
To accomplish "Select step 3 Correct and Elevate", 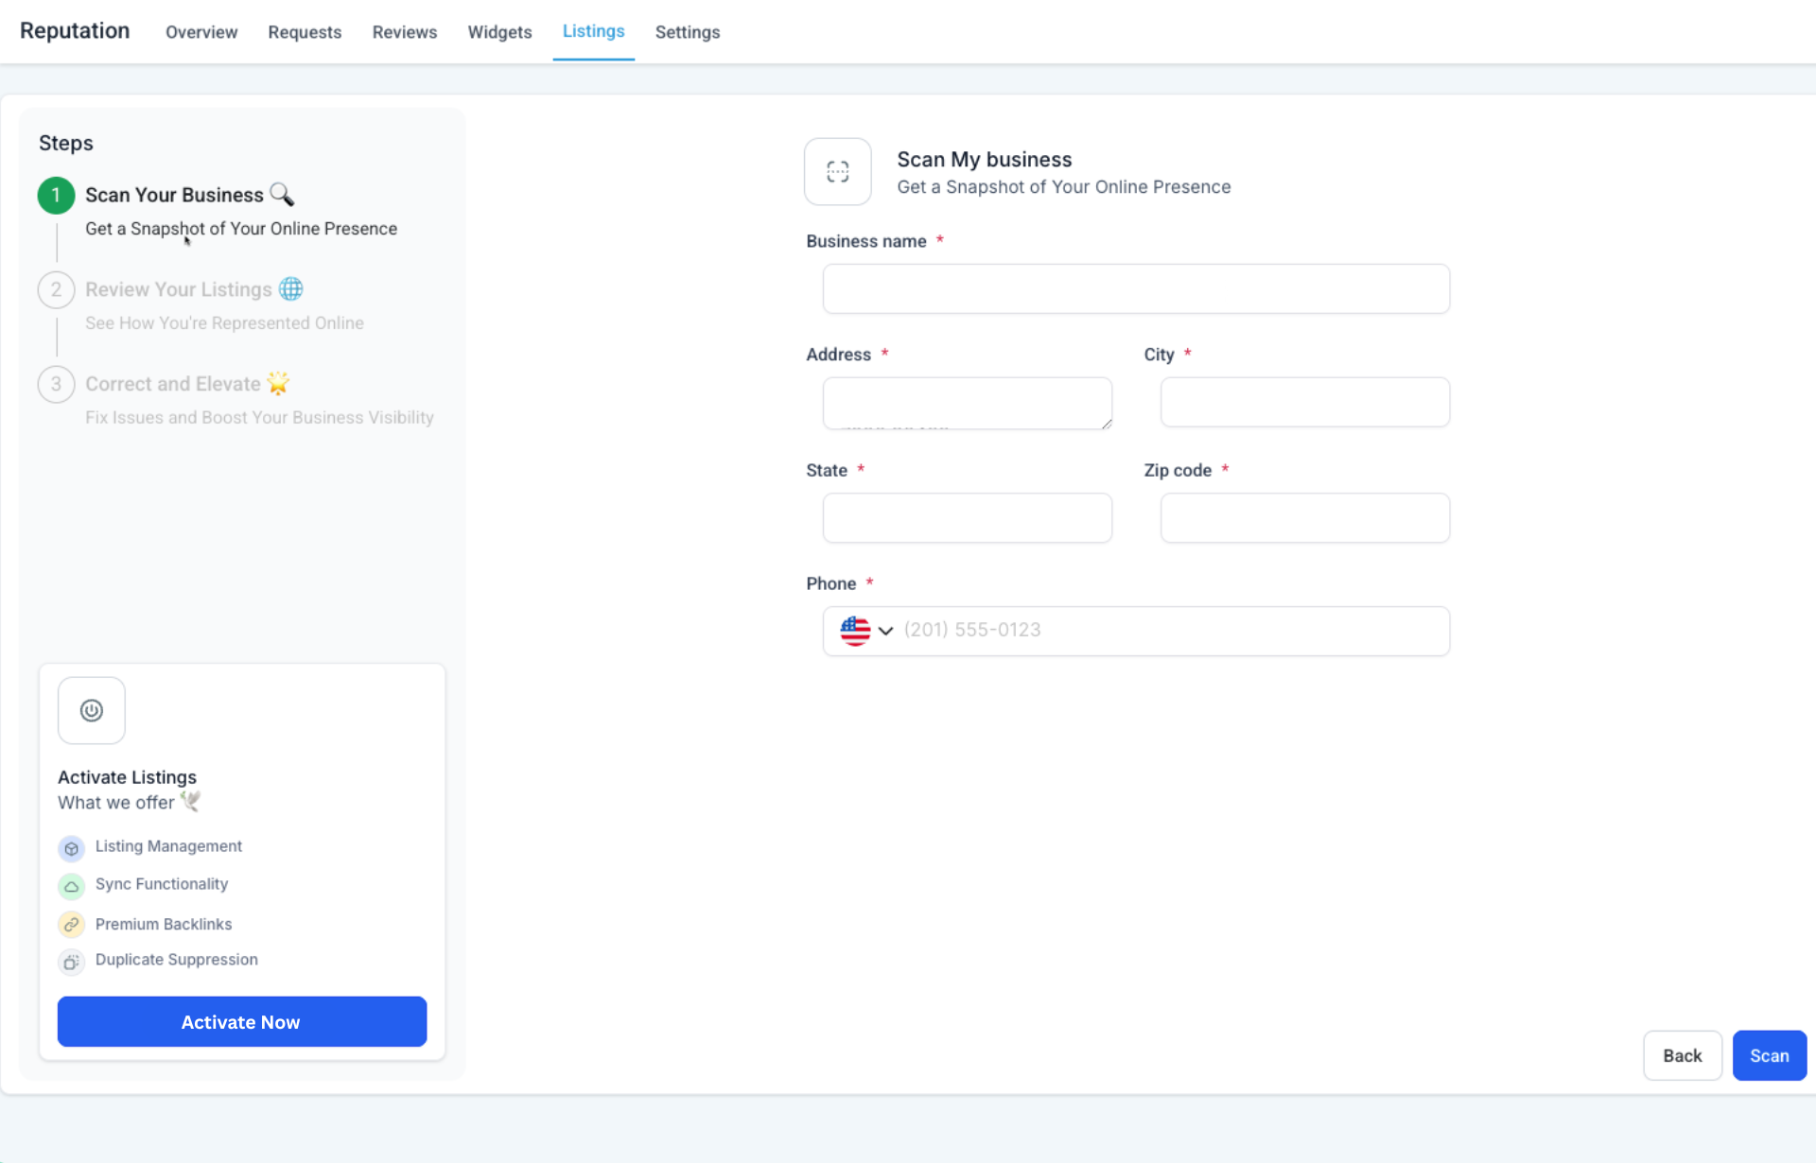I will tap(171, 384).
